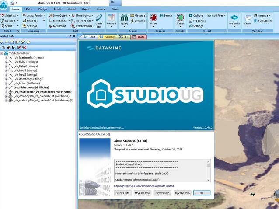The image size is (279, 209).
Task: Open the Solids ribbon tab
Action: (x=57, y=10)
